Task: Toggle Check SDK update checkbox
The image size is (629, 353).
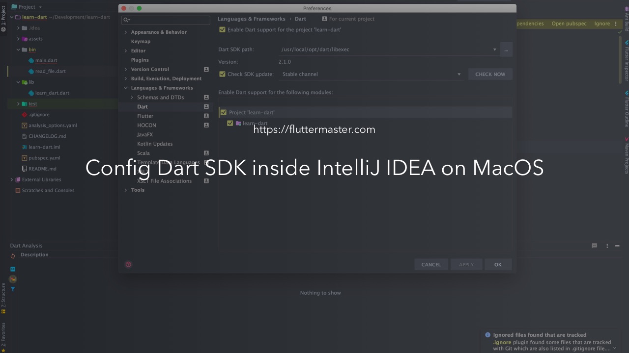Action: [x=223, y=74]
